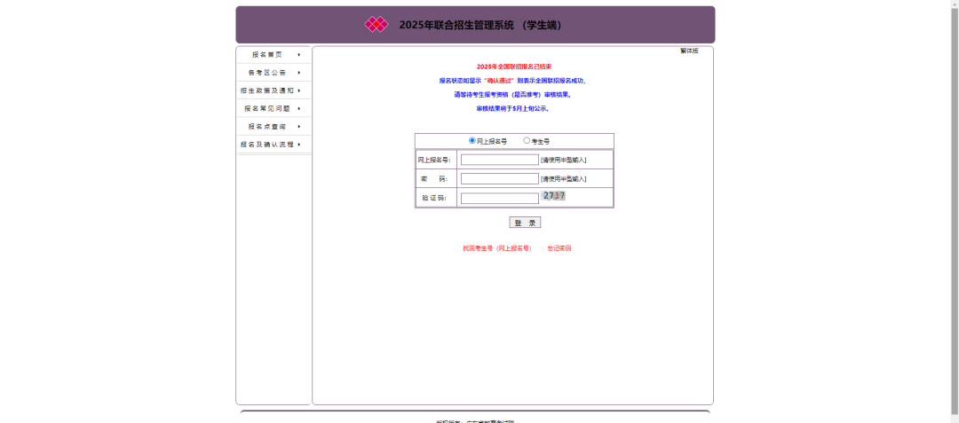Switch to 繁体版 traditional Chinese version

(689, 51)
